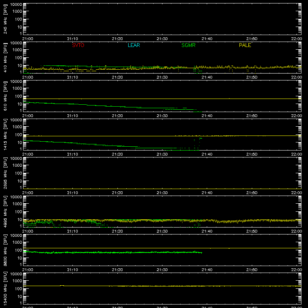Click the yellow line in 8800 MHz panel
The width and height of the screenshot is (308, 308).
pyautogui.click(x=162, y=248)
